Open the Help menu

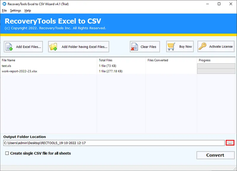[x=28, y=10]
